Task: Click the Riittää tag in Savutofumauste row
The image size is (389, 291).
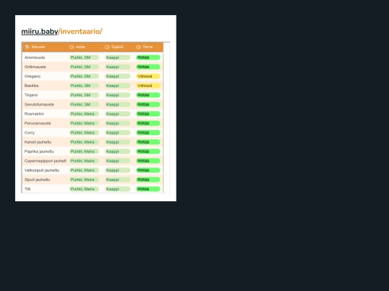Action: click(x=148, y=105)
